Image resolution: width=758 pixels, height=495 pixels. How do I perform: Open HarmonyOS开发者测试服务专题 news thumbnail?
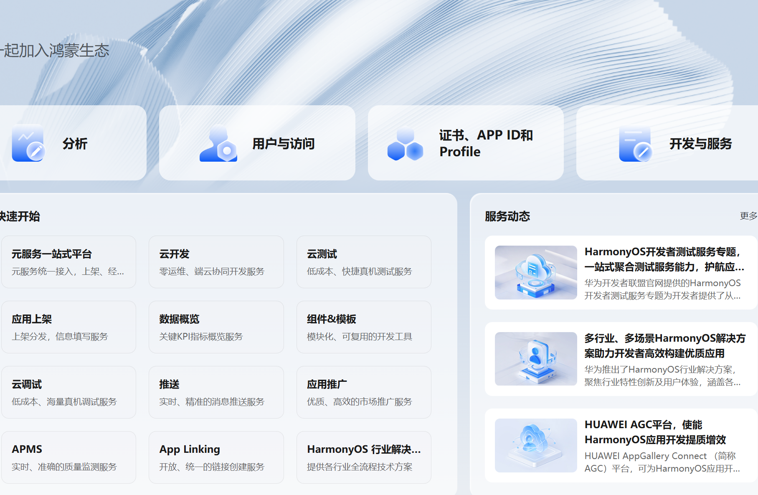(x=536, y=272)
